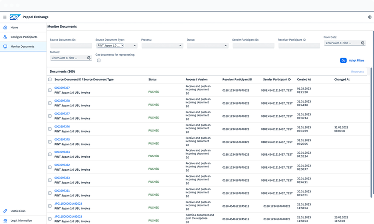
Task: Open document link 0003997378
Action: [x=62, y=101]
